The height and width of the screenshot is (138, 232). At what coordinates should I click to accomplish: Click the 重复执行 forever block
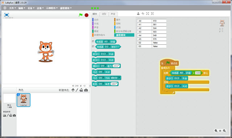[167, 68]
